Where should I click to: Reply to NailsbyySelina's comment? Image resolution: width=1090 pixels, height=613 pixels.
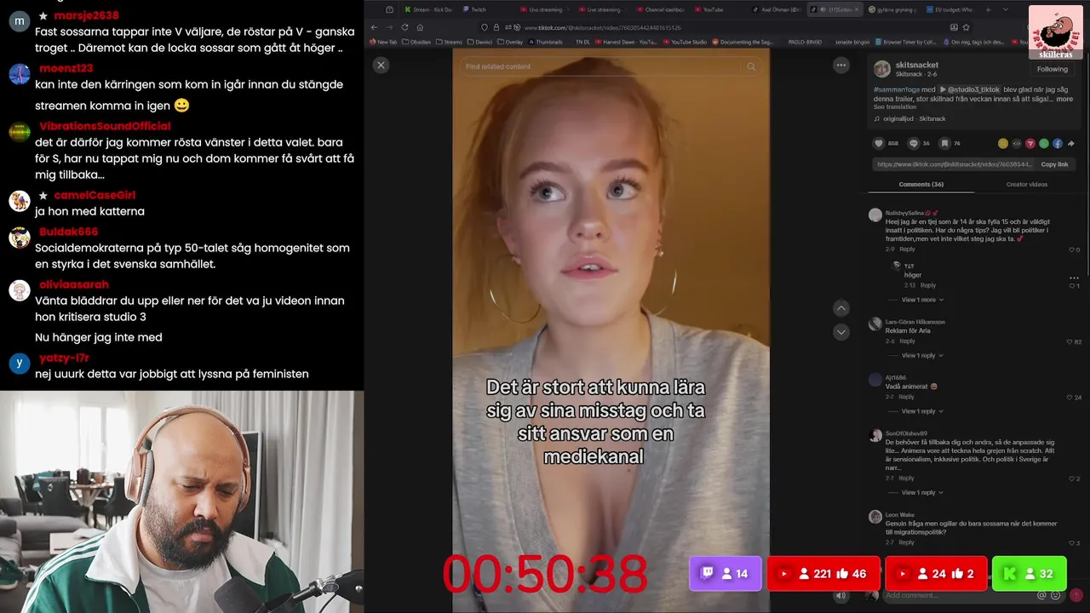click(x=908, y=249)
